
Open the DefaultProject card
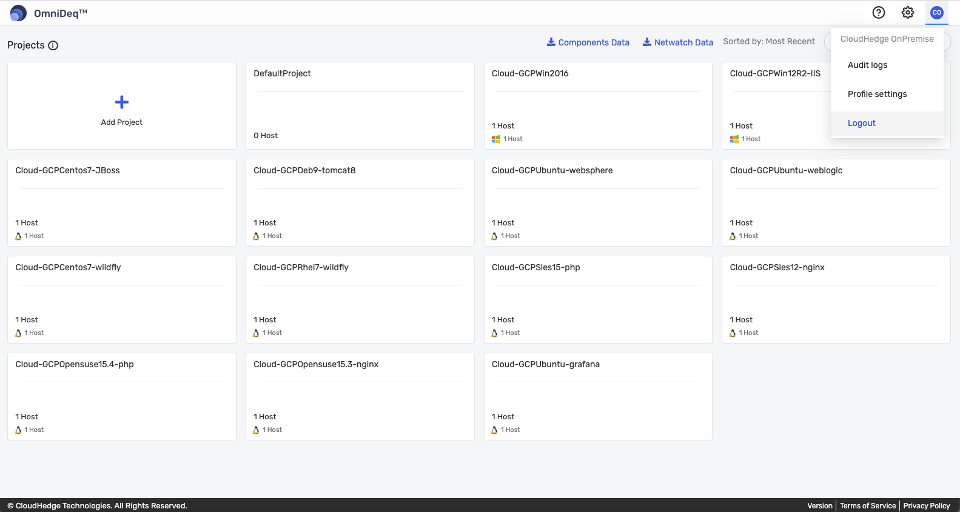(360, 105)
